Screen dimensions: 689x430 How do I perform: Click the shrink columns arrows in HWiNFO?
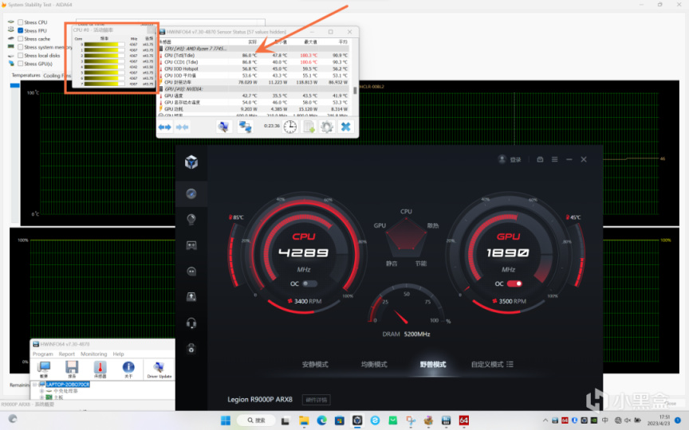[x=182, y=127]
